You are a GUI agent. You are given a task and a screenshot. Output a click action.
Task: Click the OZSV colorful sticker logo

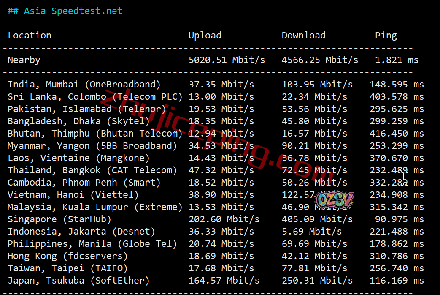pos(335,200)
